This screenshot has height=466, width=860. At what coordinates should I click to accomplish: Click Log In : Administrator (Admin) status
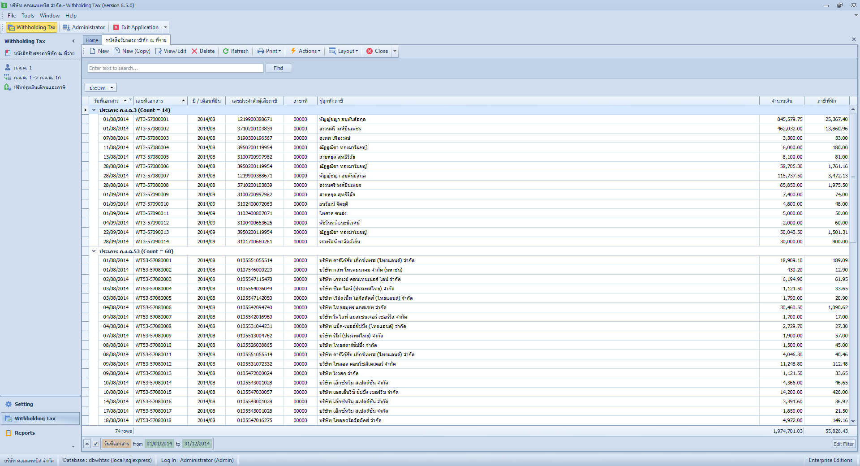point(198,460)
